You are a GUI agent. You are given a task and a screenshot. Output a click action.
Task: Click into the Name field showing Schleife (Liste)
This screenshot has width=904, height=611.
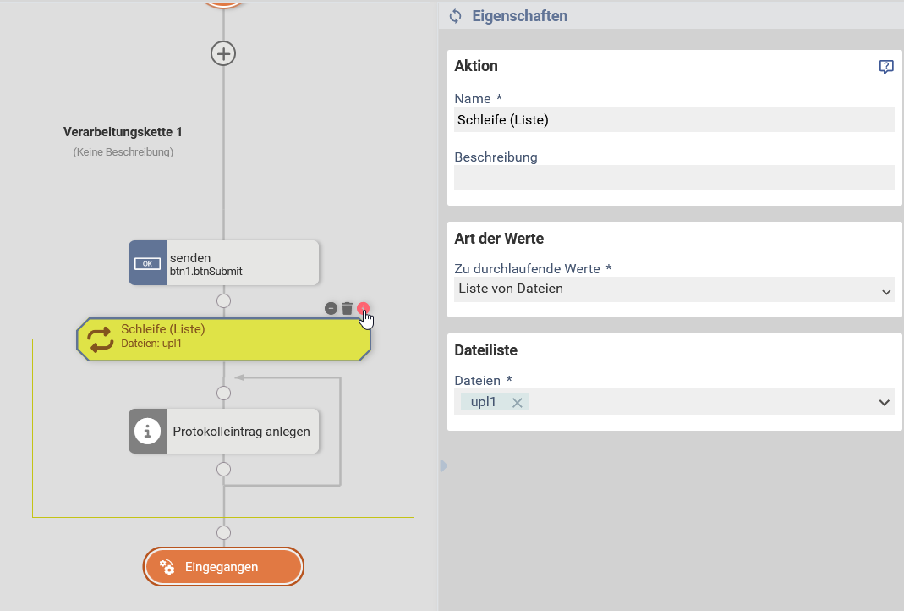(x=674, y=119)
